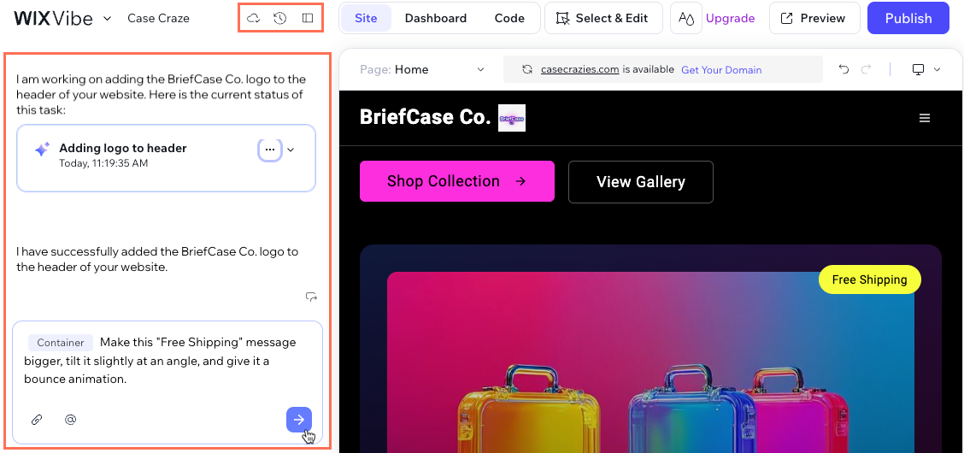Click the sparkle icon on task card

click(x=42, y=150)
